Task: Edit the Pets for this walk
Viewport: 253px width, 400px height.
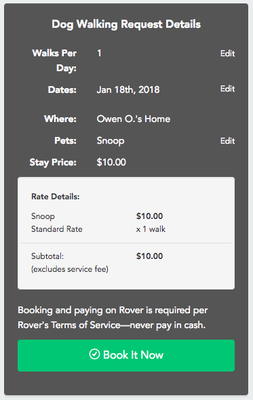Action: pyautogui.click(x=227, y=140)
